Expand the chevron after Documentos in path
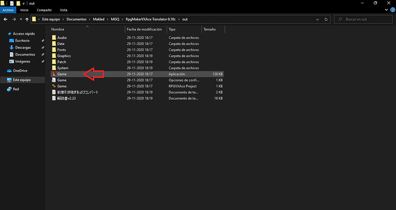The height and width of the screenshot is (210, 396). click(x=90, y=19)
